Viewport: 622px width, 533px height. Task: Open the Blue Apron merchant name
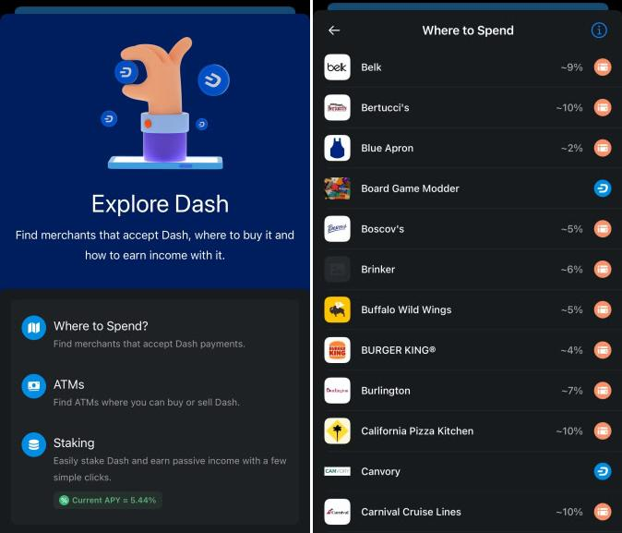tap(388, 149)
